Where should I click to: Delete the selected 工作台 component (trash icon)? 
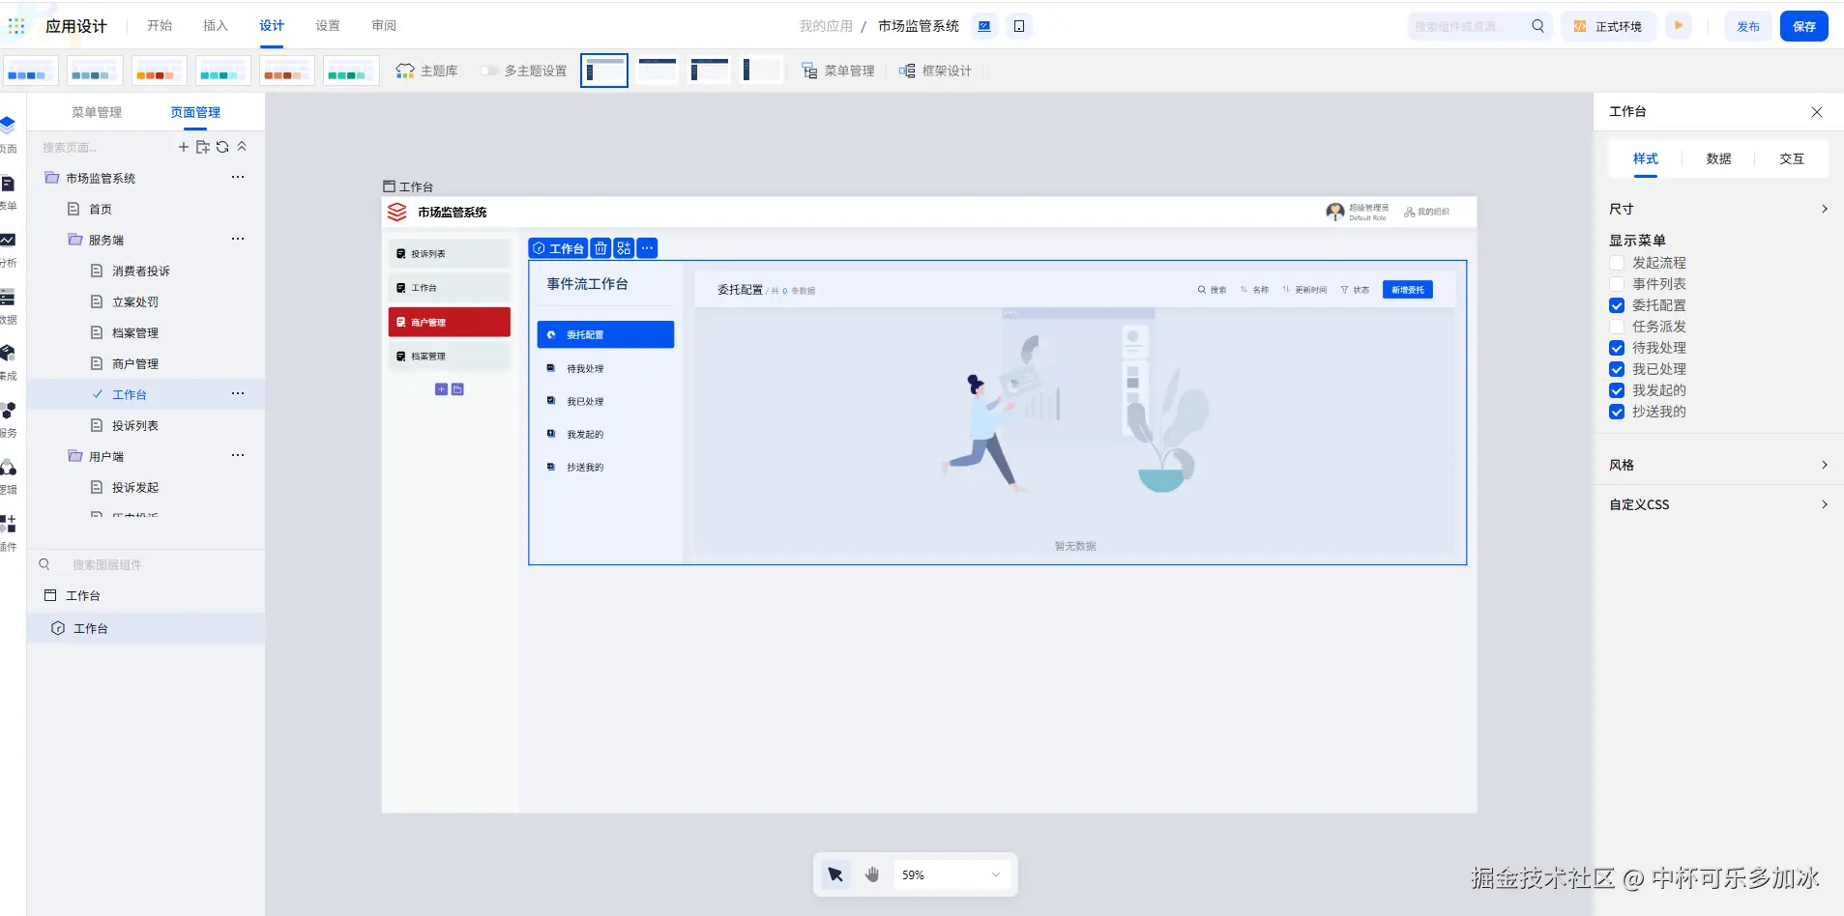[600, 248]
